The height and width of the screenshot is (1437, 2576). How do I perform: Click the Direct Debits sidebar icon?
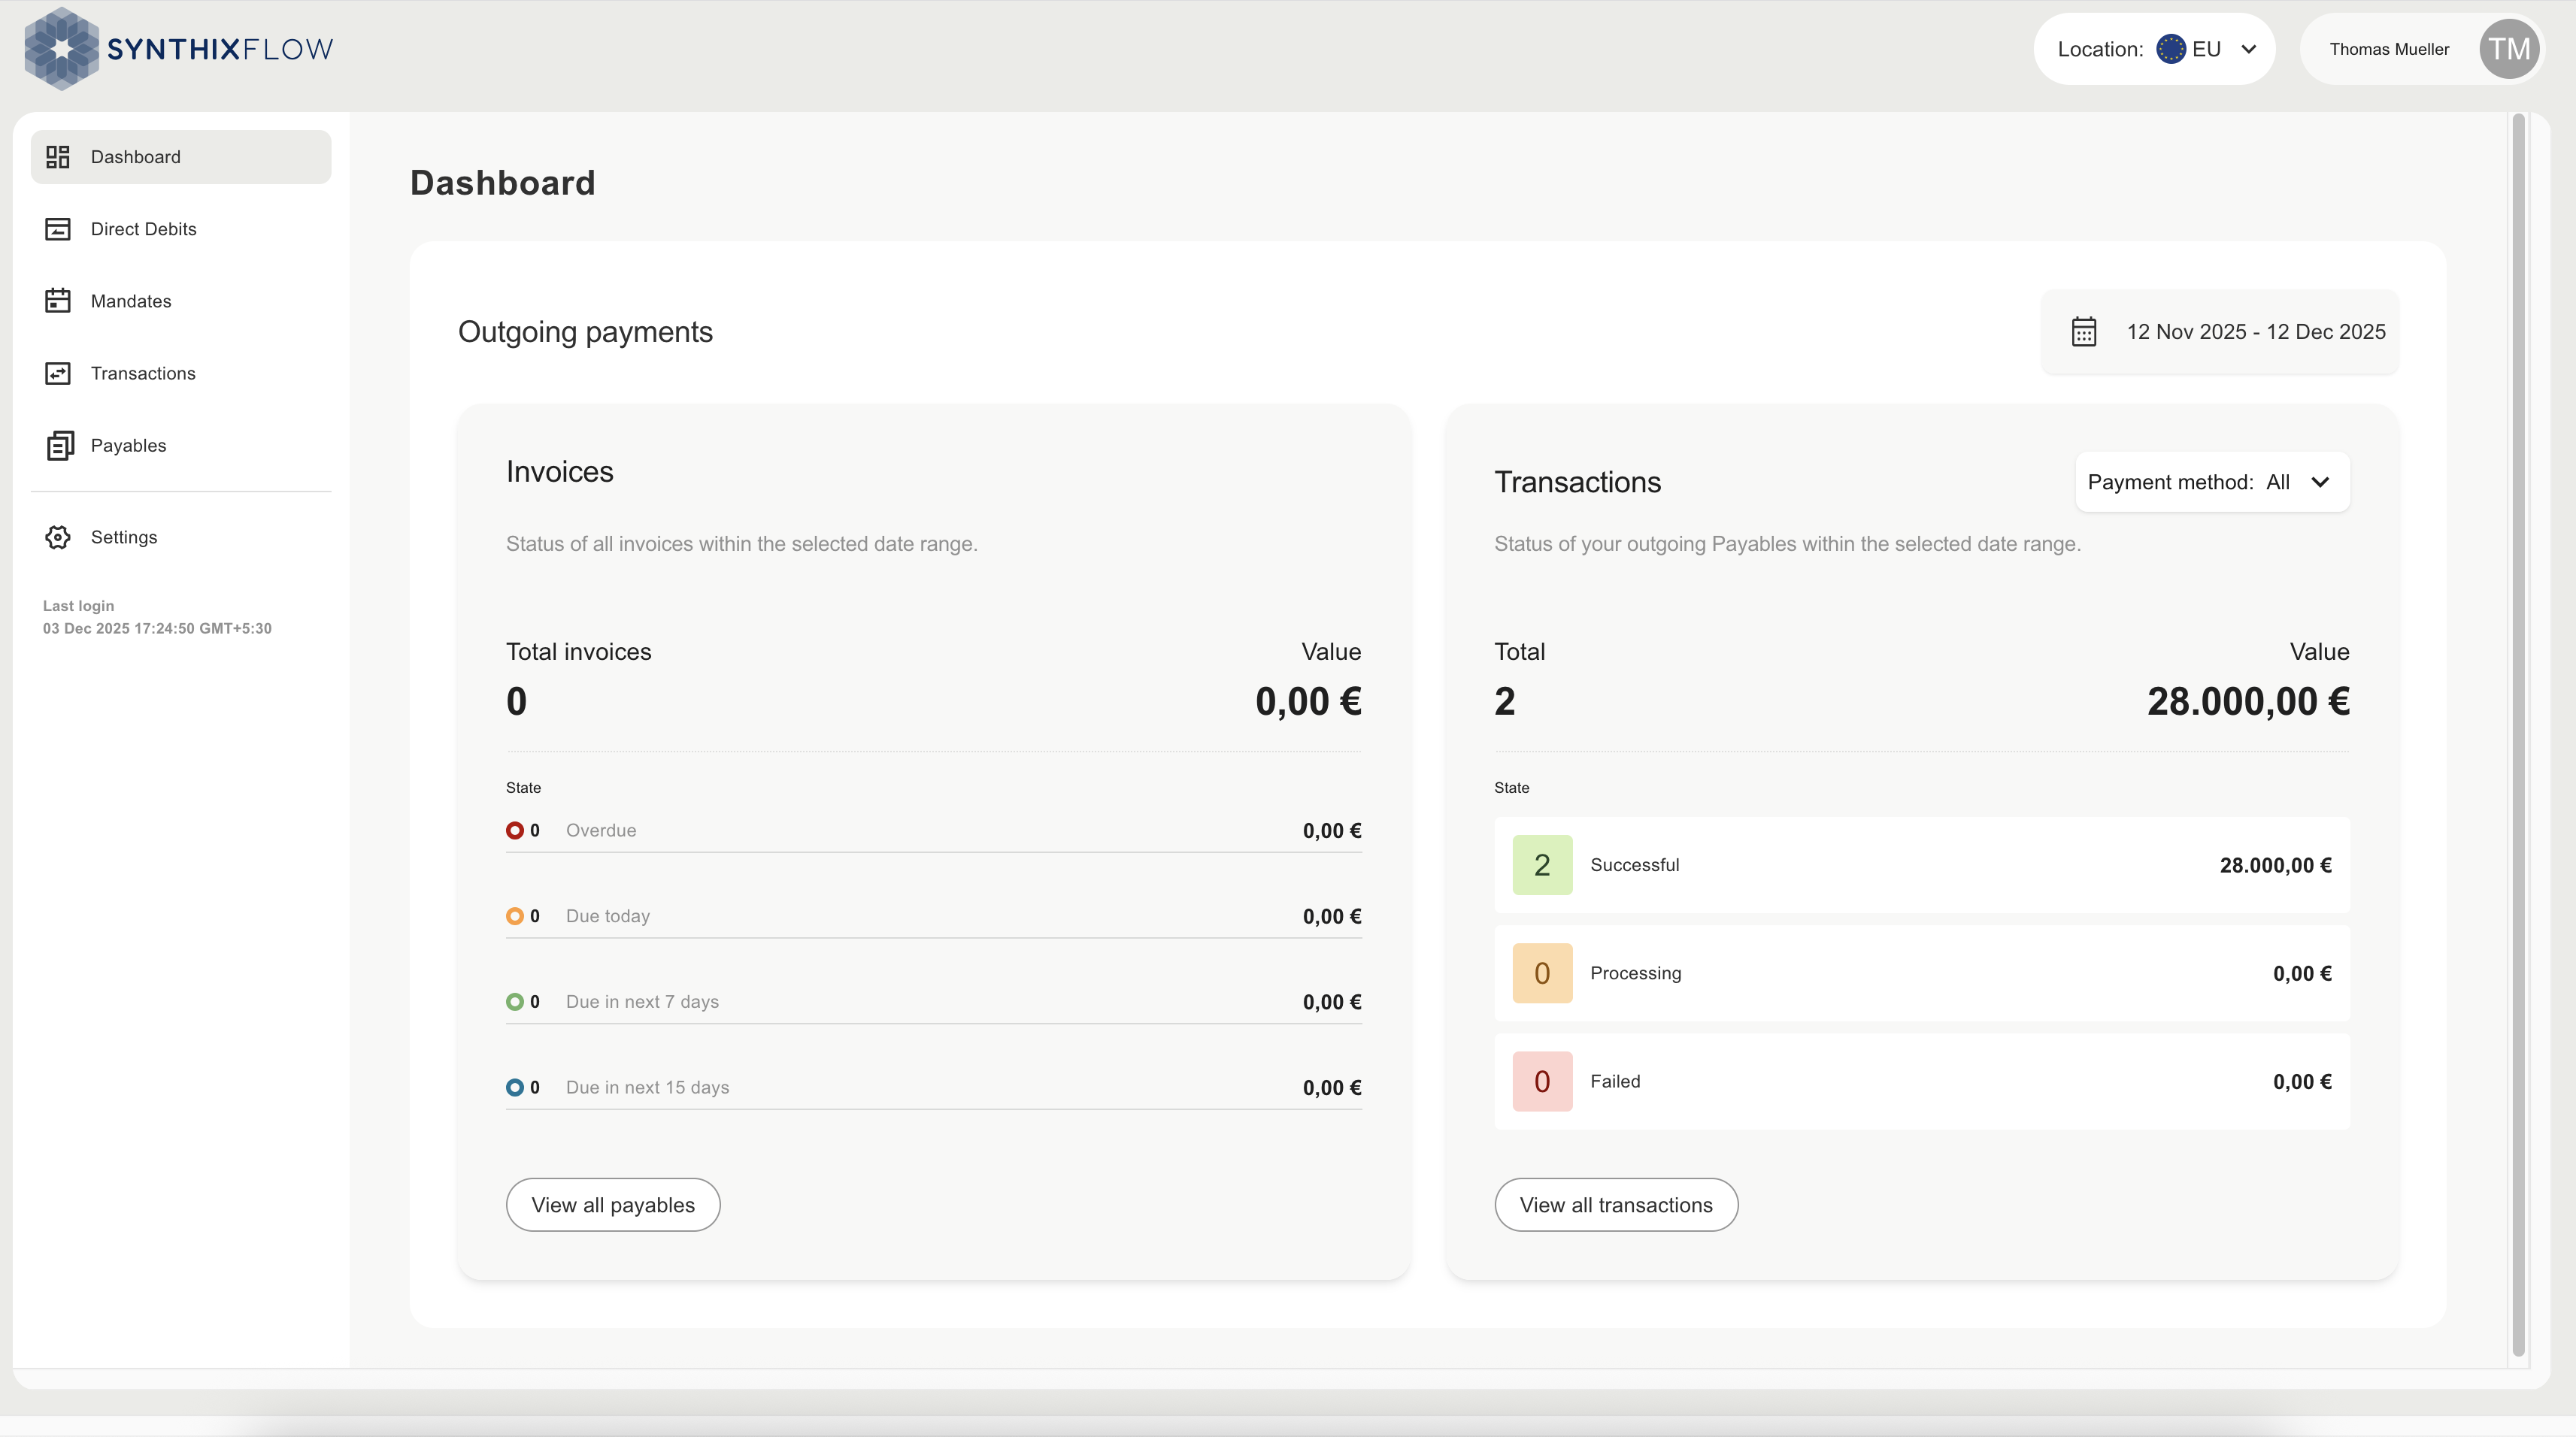(58, 228)
